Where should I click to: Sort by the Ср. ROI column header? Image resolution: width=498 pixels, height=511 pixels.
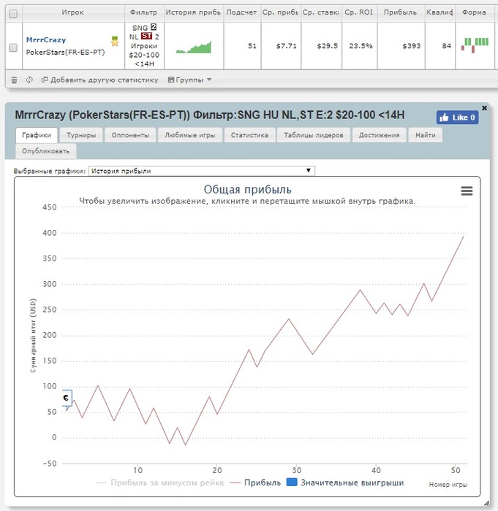click(x=359, y=12)
